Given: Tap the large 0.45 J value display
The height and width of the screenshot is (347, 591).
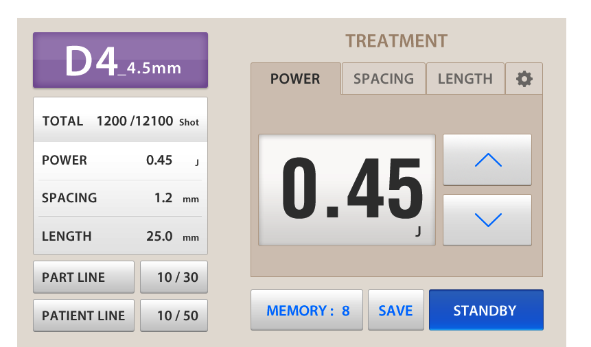Looking at the screenshot, I should (x=347, y=190).
